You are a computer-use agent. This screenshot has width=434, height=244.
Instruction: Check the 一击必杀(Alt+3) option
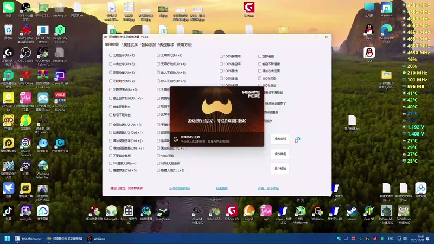point(111,64)
